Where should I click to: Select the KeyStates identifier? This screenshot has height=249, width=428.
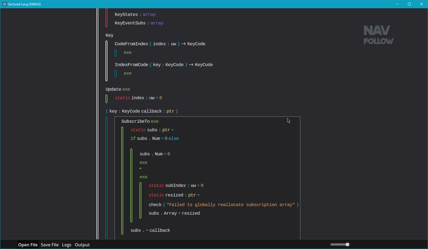click(x=126, y=14)
